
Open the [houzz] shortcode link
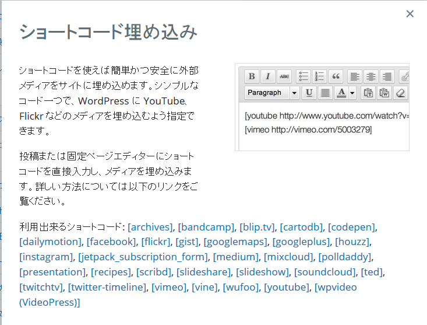(352, 242)
